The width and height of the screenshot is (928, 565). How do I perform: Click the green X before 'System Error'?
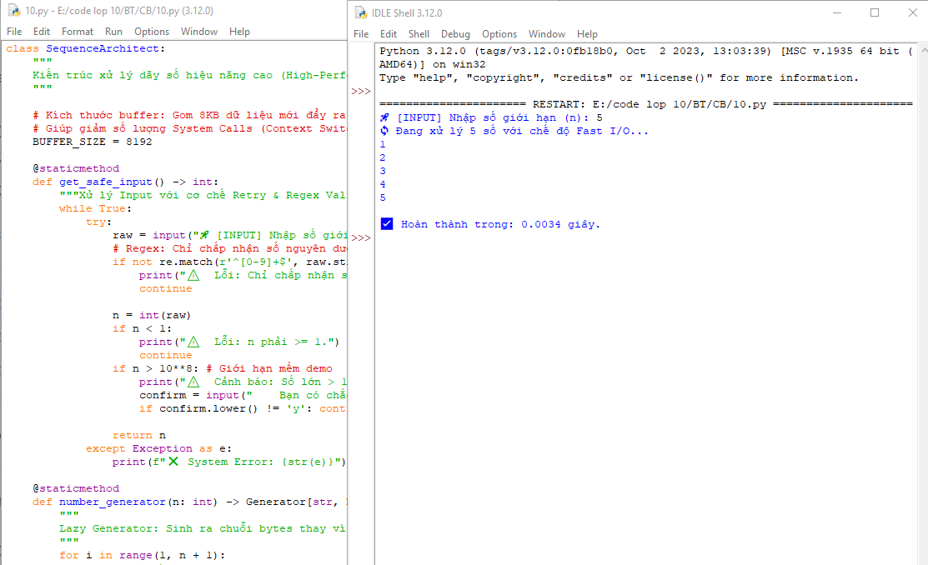(173, 462)
